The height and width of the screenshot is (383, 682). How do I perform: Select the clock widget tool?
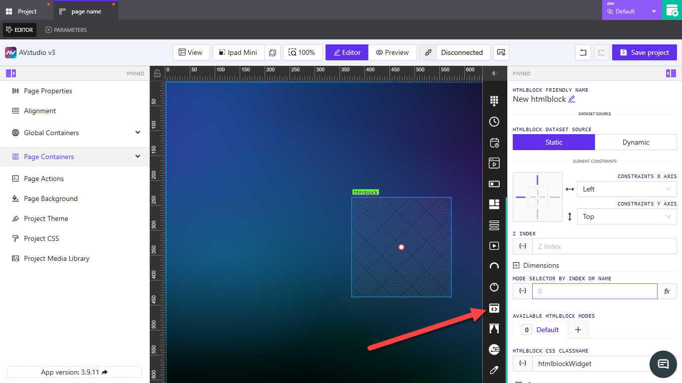(494, 121)
